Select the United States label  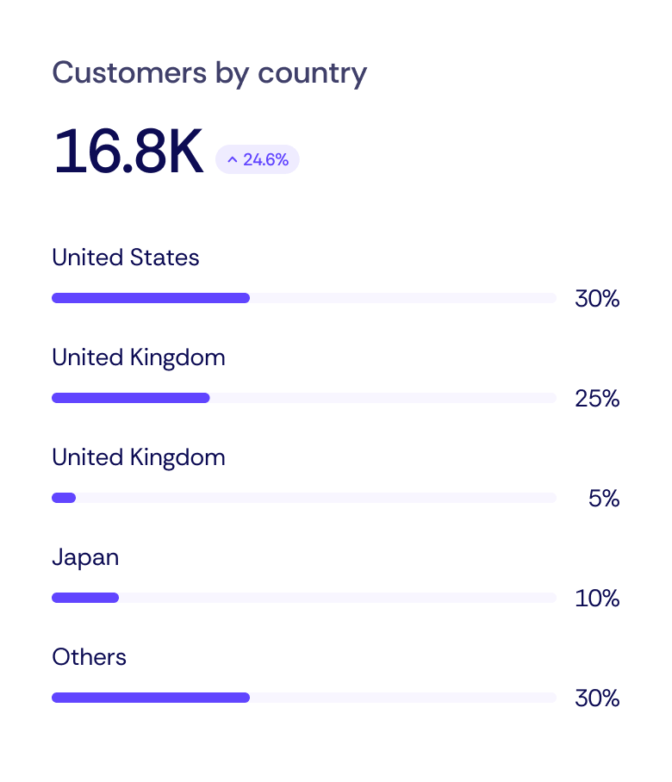(125, 257)
